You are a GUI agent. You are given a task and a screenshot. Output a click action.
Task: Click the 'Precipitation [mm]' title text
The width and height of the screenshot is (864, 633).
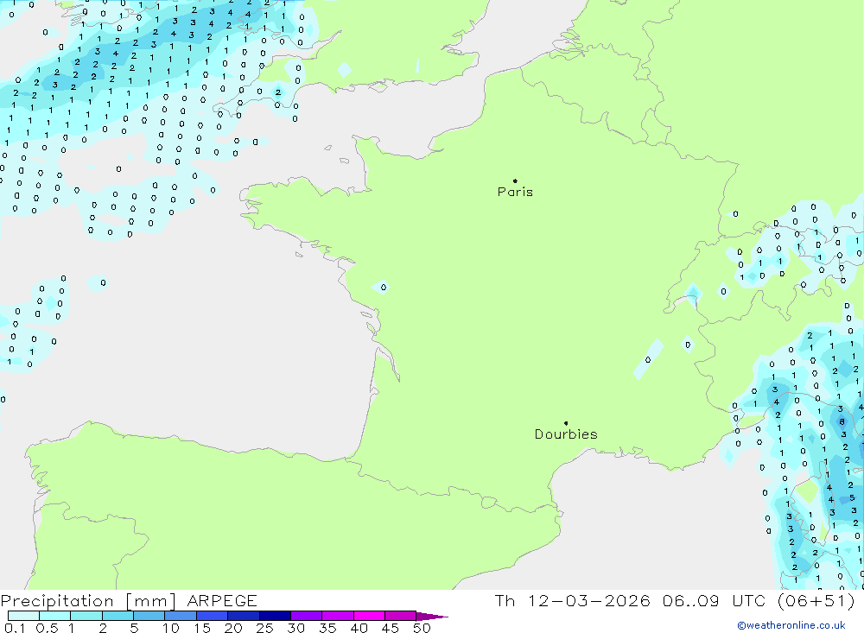coord(88,601)
